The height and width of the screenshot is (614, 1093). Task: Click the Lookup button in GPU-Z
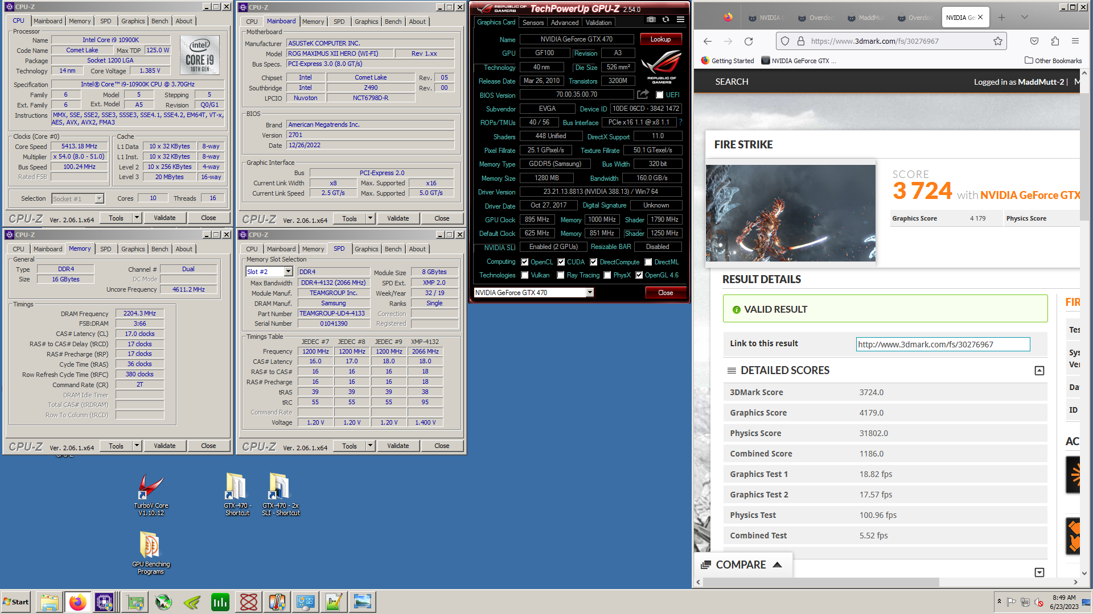click(x=661, y=39)
